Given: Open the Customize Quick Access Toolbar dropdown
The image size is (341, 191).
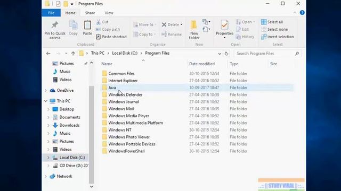Looking at the screenshot, I should click(72, 4).
